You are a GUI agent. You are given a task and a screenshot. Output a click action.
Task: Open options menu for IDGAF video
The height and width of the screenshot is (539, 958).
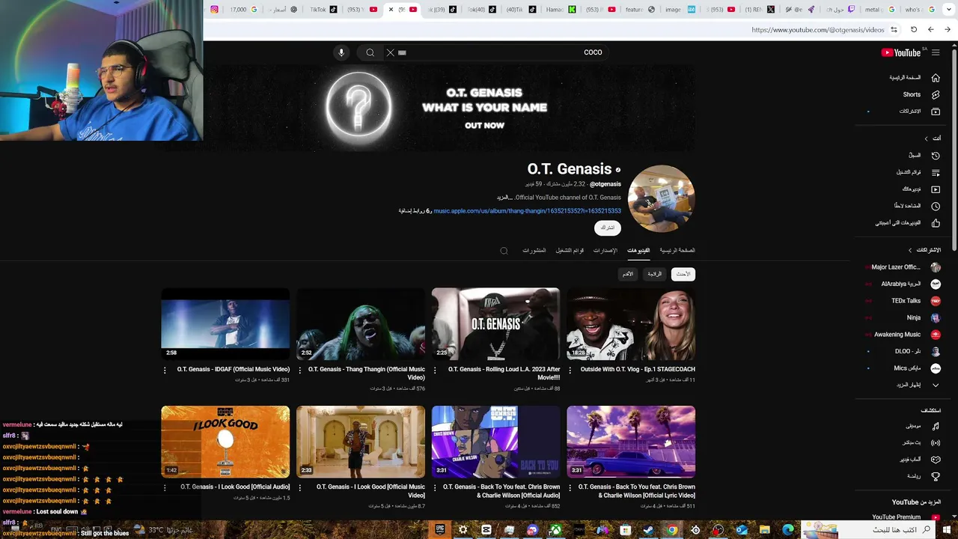[165, 370]
